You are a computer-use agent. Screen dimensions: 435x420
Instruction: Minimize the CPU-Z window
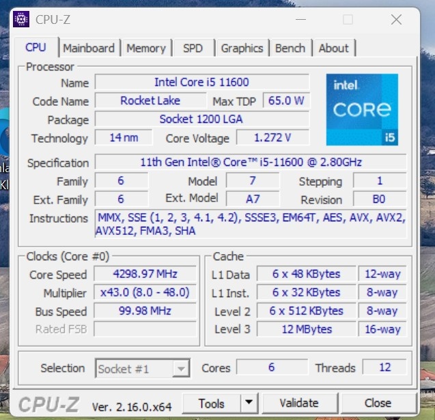300,19
